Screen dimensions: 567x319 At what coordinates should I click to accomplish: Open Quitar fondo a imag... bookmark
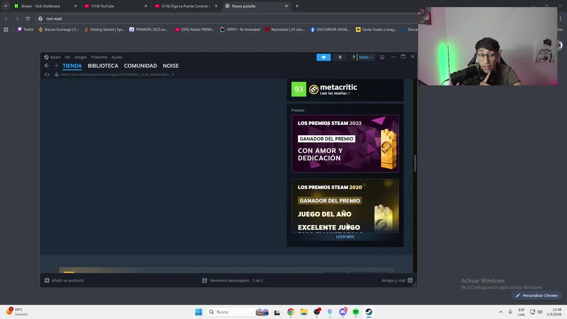coord(376,30)
